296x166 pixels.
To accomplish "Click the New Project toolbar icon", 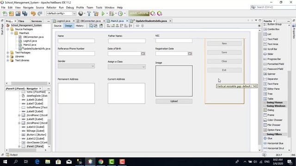I will tap(11, 13).
